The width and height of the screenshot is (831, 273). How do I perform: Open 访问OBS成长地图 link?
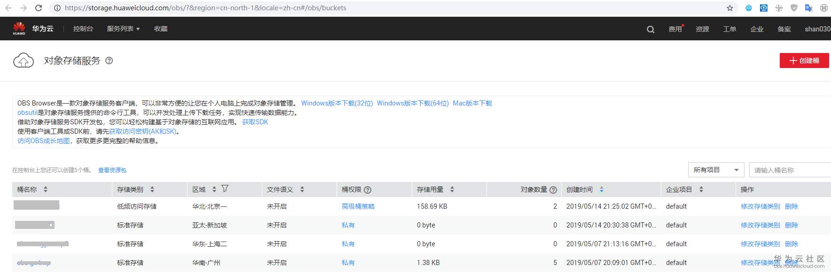click(43, 141)
